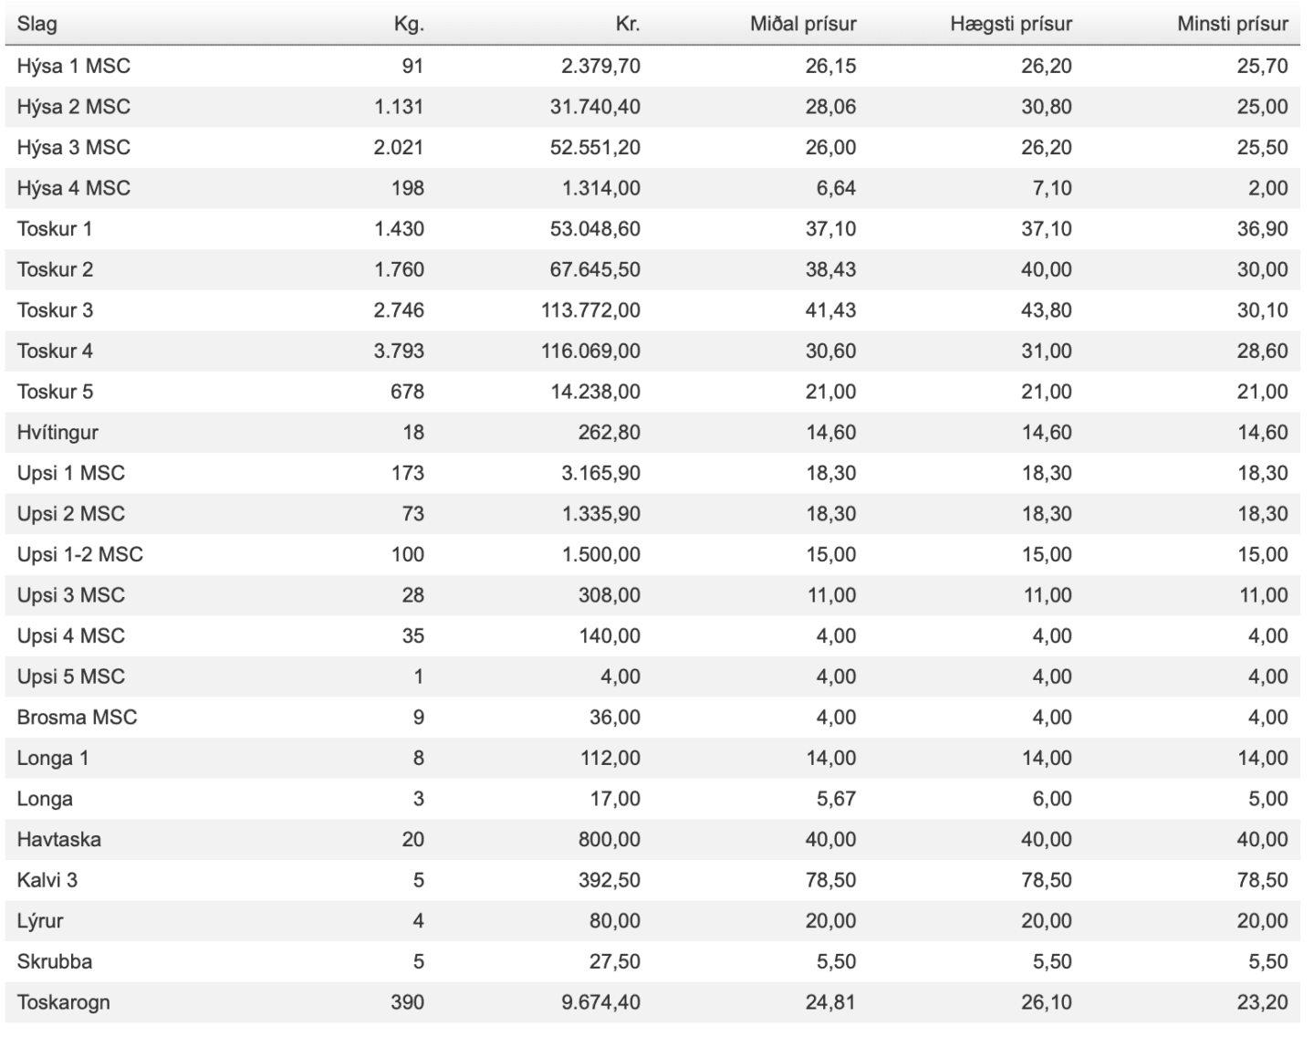The image size is (1314, 1038).
Task: Select the Hvítingur row label
Action: [57, 433]
